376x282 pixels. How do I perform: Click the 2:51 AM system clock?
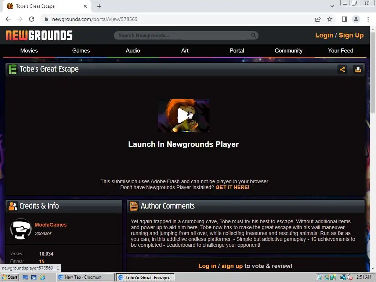[x=364, y=277]
